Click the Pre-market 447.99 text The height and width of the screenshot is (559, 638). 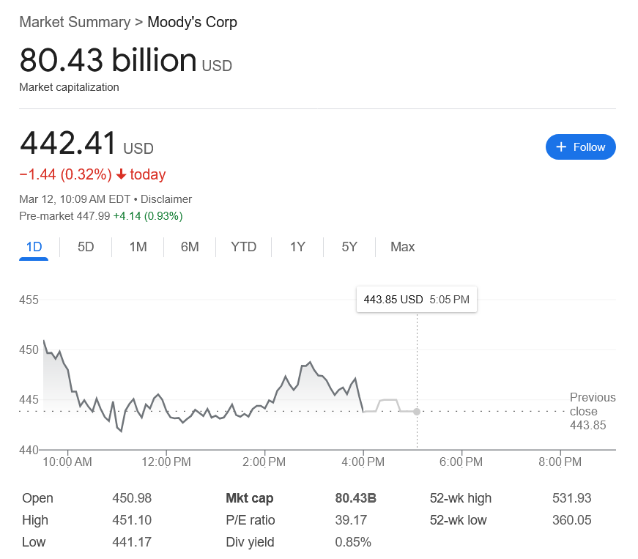click(64, 216)
